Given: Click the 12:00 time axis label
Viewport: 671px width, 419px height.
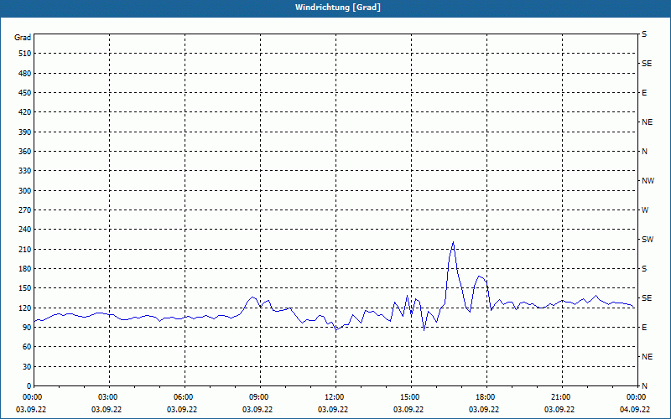Looking at the screenshot, I should point(336,397).
